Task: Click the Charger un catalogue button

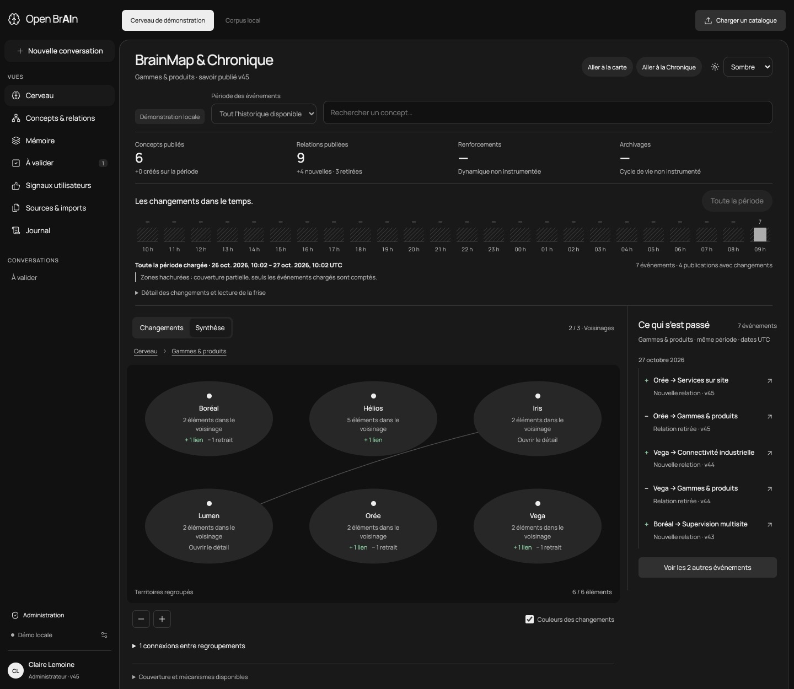Action: tap(741, 20)
